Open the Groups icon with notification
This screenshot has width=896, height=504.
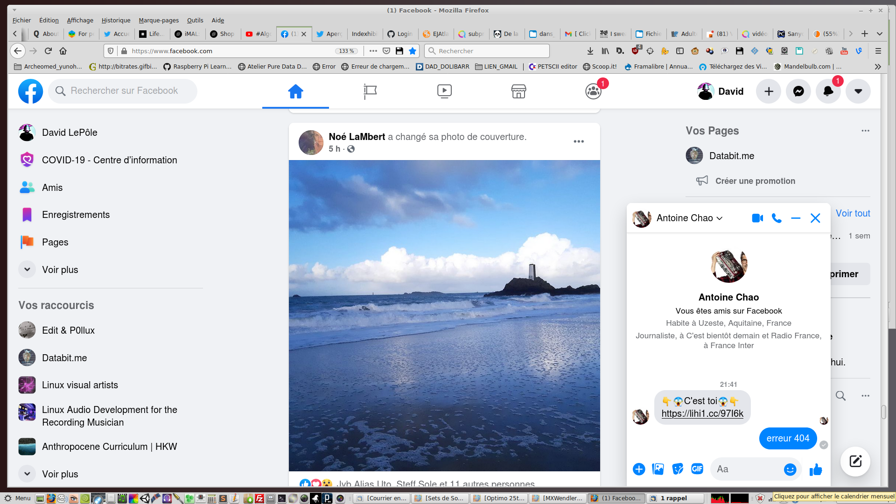click(x=593, y=91)
